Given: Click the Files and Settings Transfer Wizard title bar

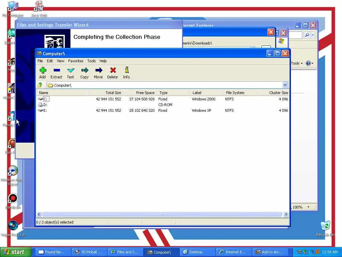Looking at the screenshot, I should point(98,25).
